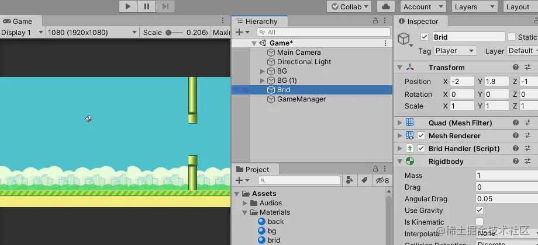The width and height of the screenshot is (538, 245).
Task: Open Hierarchy panel three-dot menu
Action: (385, 21)
